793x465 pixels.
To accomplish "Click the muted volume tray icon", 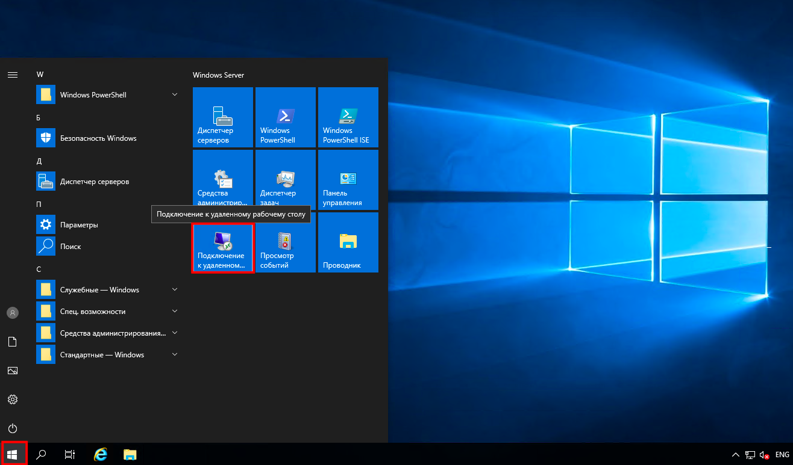I will (765, 455).
